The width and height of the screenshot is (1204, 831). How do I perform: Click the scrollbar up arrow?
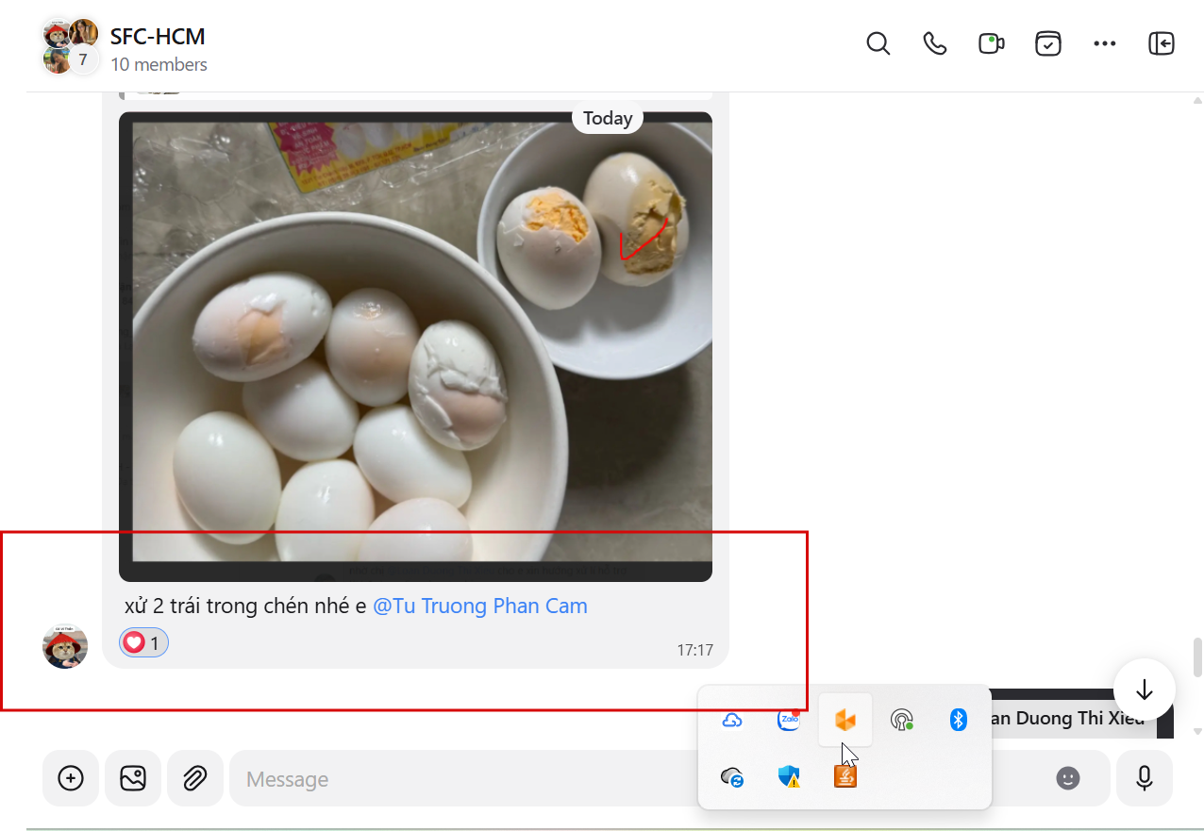[x=1197, y=100]
